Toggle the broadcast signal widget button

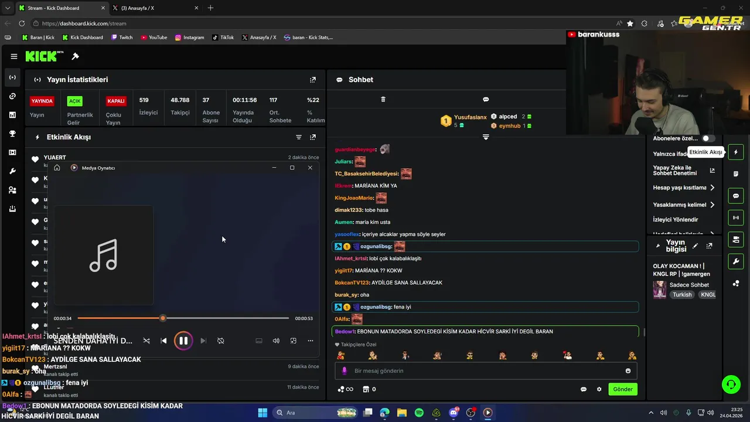(736, 217)
